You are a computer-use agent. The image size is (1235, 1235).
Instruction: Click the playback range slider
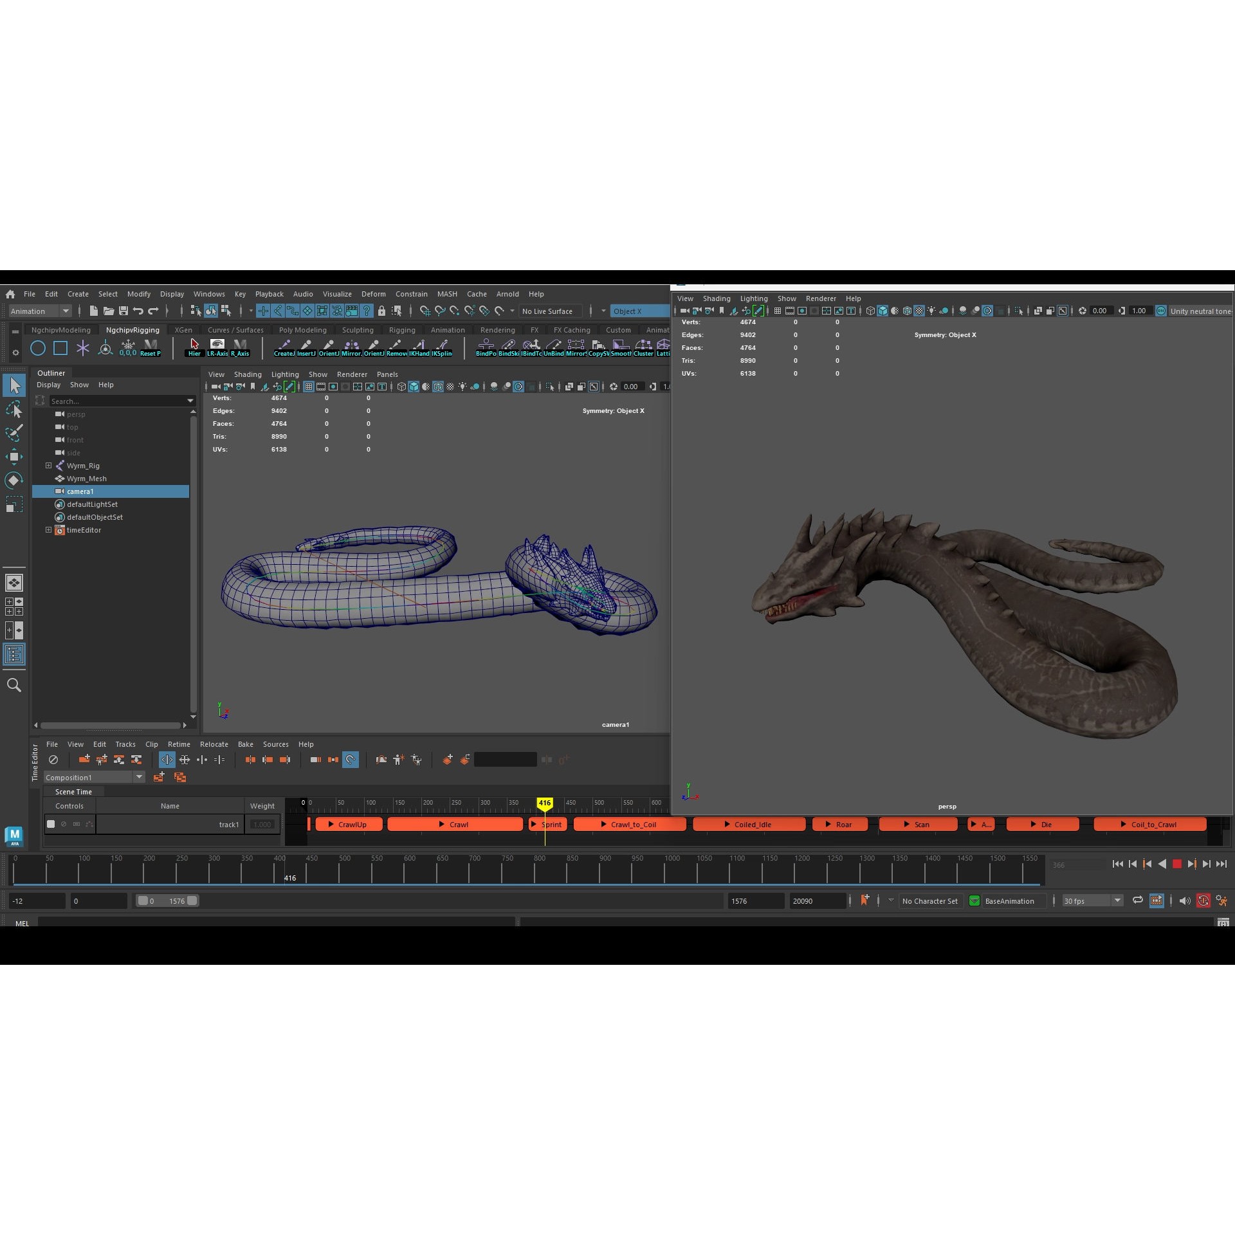169,901
